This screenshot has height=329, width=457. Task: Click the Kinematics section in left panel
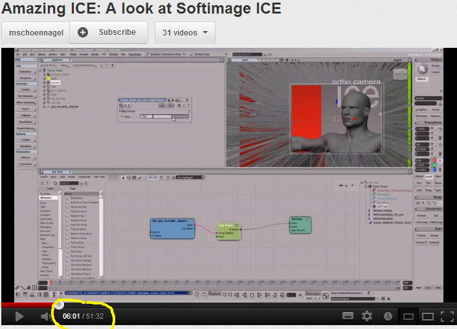coord(25,151)
